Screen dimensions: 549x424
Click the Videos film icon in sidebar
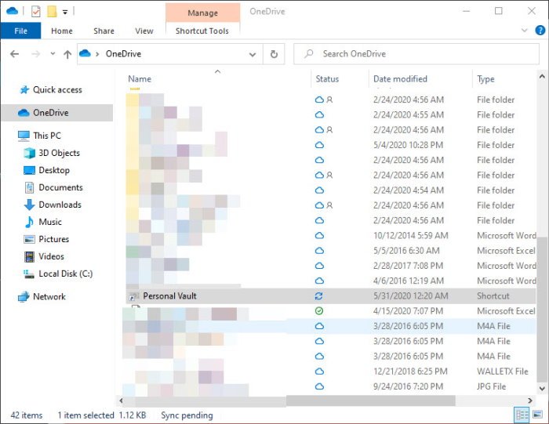[30, 256]
